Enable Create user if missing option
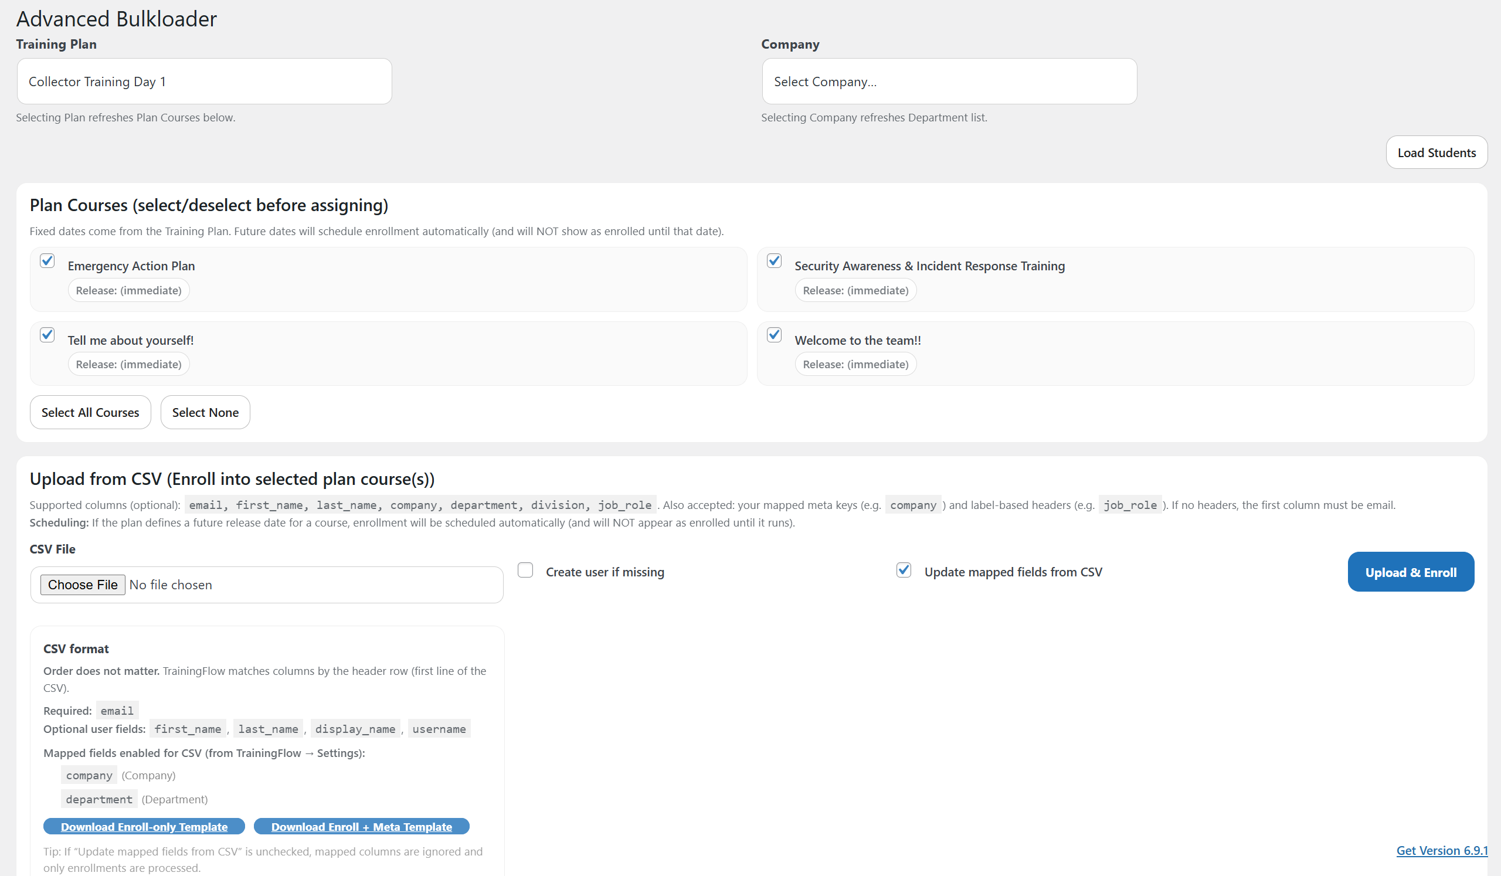1501x876 pixels. click(x=525, y=571)
